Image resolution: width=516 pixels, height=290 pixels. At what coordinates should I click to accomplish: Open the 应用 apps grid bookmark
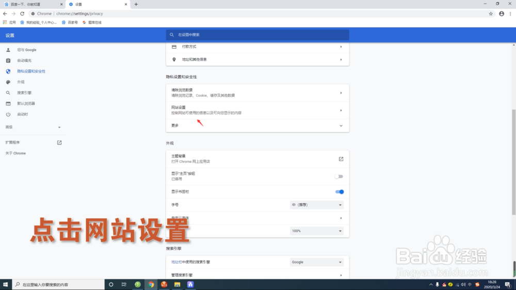pyautogui.click(x=9, y=22)
